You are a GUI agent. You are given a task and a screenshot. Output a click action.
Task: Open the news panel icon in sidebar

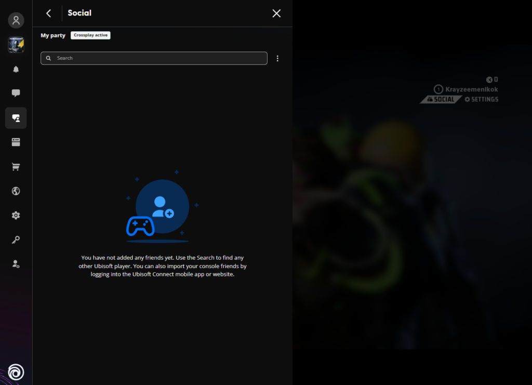pyautogui.click(x=16, y=142)
